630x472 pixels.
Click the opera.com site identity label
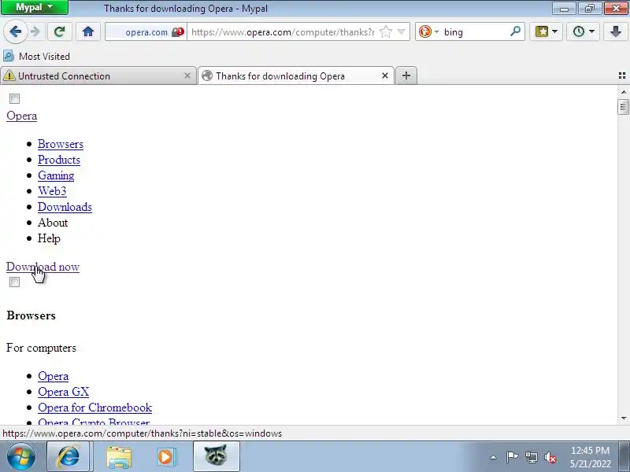click(x=146, y=32)
